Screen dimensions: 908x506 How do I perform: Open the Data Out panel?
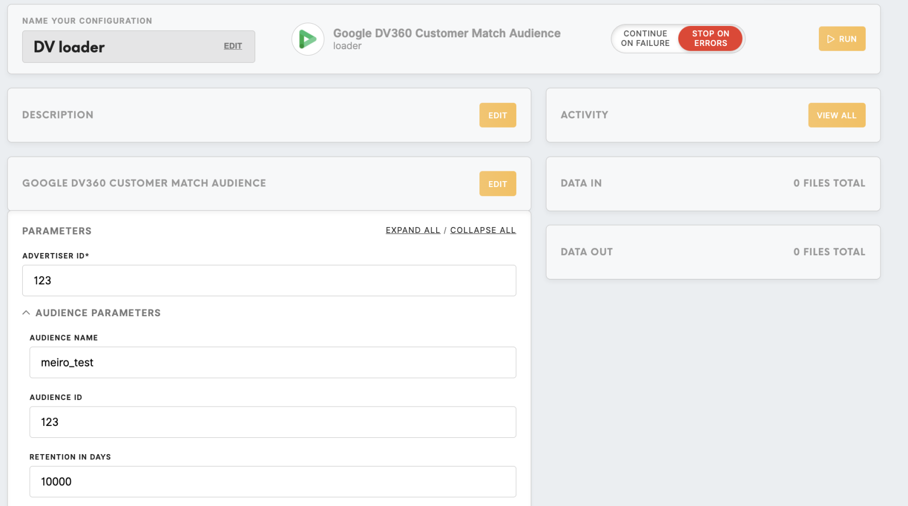(713, 252)
